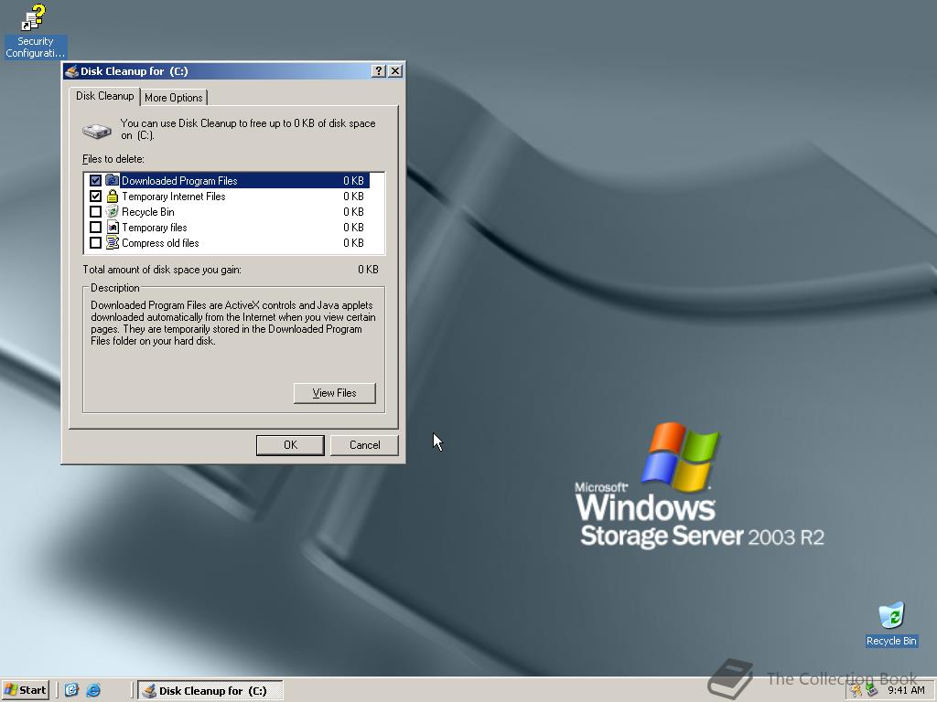Select the Downloaded Program Files row label
The height and width of the screenshot is (702, 937).
[x=179, y=180]
